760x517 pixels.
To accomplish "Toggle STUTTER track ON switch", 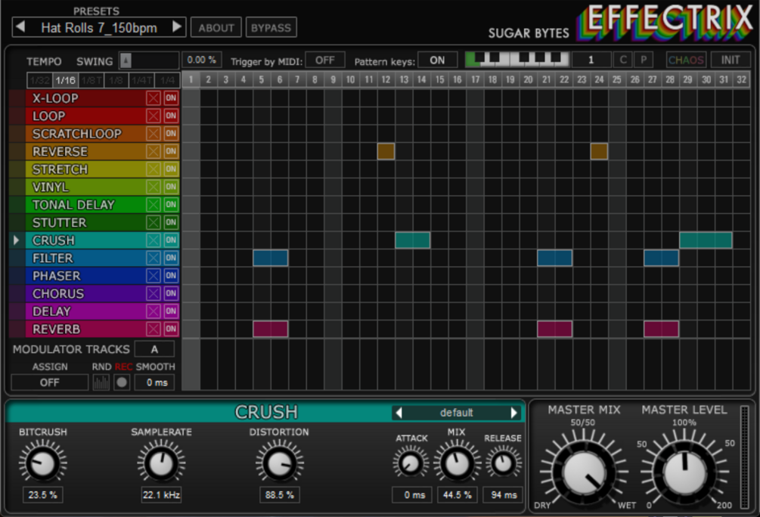I will (171, 222).
